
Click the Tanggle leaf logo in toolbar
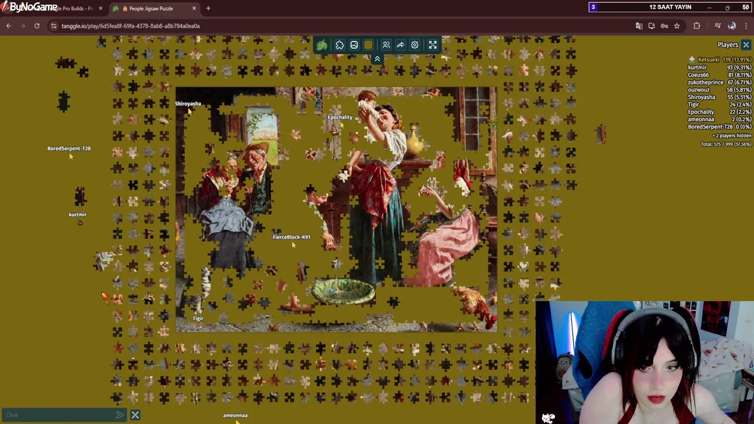coord(322,45)
